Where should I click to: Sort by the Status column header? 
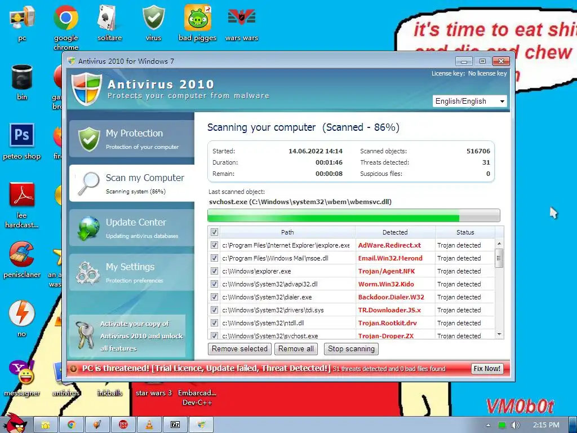point(465,232)
